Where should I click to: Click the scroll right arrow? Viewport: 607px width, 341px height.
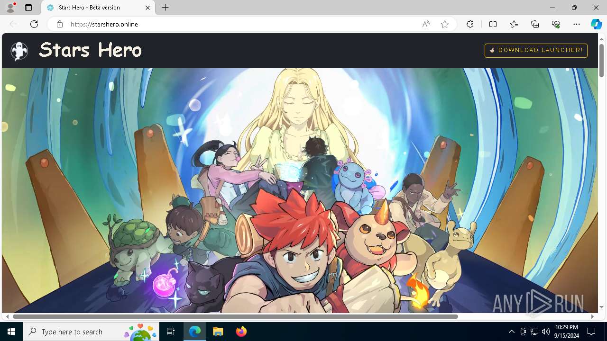(592, 316)
